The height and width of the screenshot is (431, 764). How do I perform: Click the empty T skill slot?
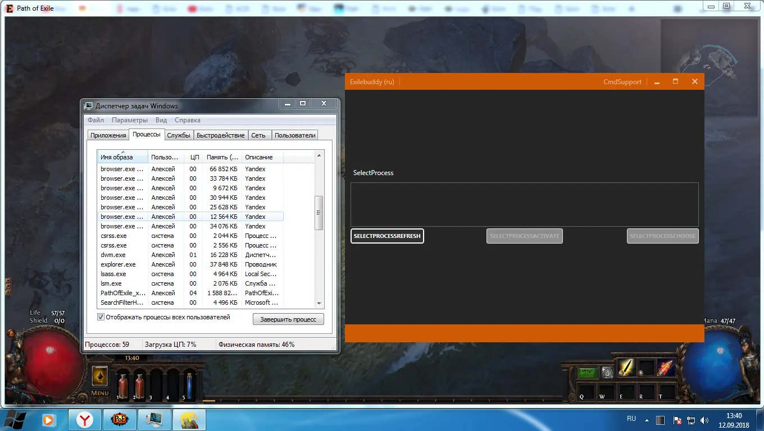666,391
